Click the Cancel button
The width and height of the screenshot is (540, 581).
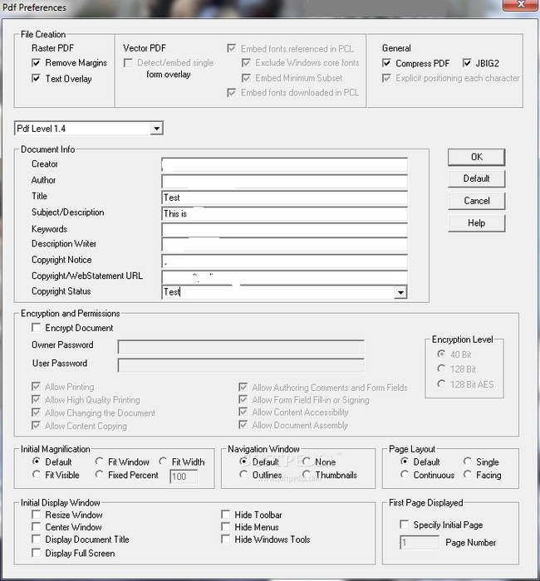(x=476, y=201)
